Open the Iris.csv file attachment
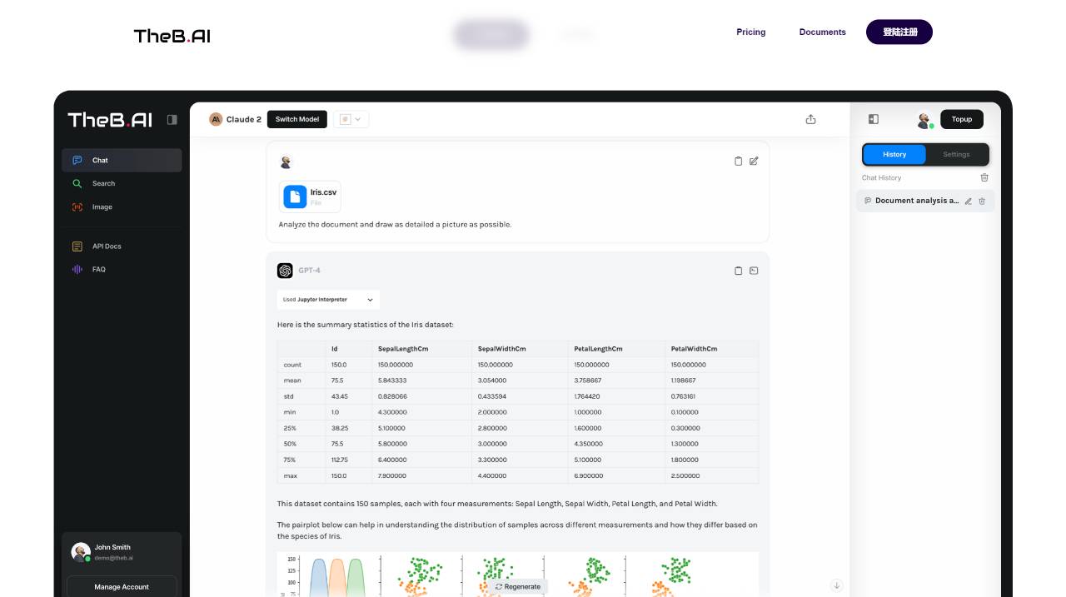Screen dimensions: 1066x597 point(310,197)
